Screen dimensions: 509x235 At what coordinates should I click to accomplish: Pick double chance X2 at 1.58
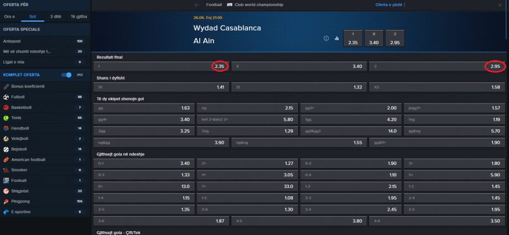point(437,87)
